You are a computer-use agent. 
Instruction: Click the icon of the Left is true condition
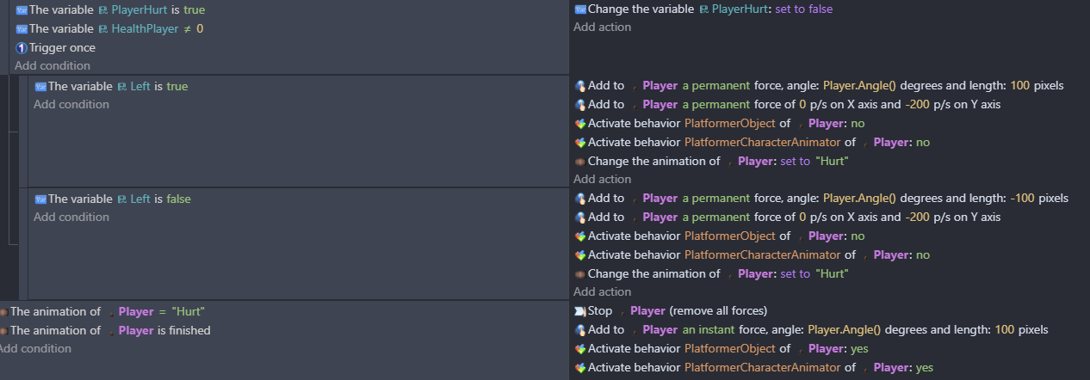[40, 87]
